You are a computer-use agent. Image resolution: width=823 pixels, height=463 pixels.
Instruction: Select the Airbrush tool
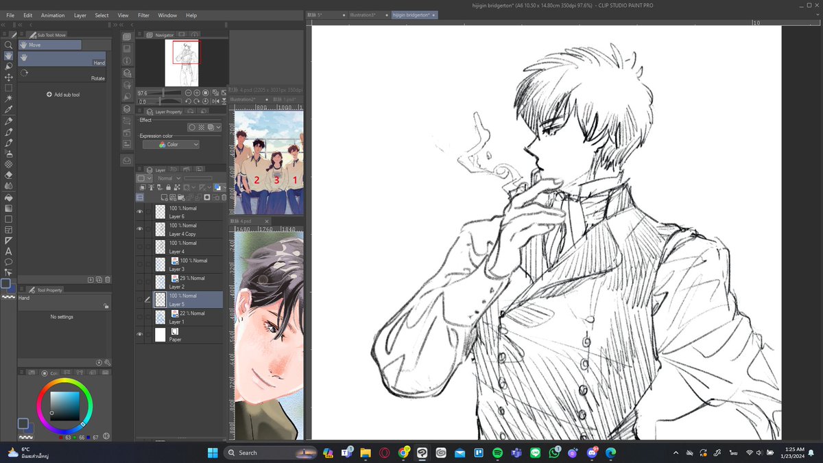click(8, 154)
